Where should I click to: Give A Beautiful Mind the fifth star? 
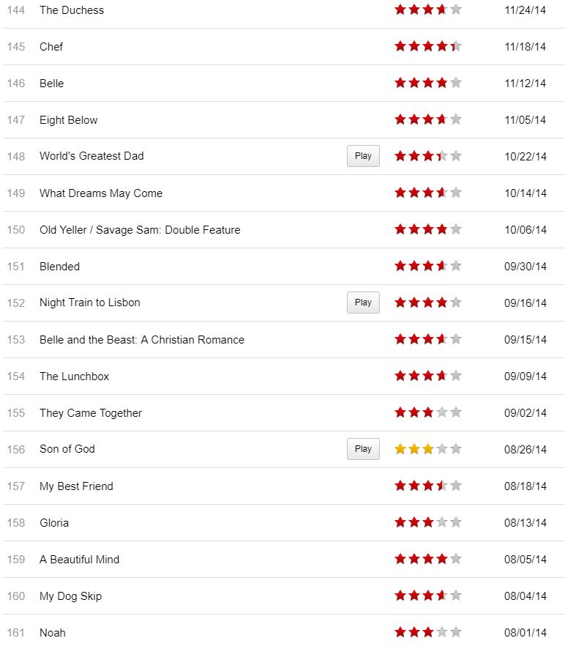456,560
